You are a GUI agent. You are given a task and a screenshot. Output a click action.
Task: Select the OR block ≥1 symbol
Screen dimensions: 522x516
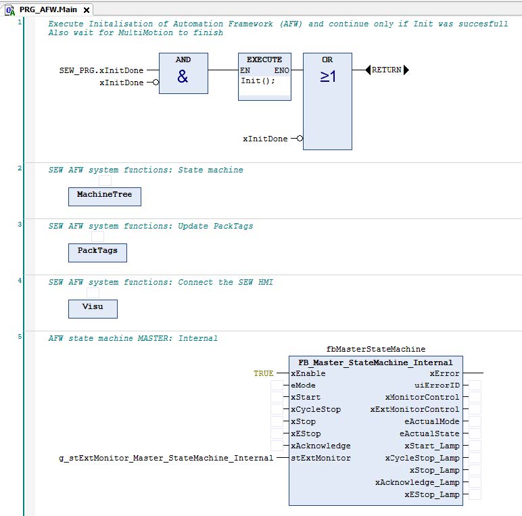(327, 77)
